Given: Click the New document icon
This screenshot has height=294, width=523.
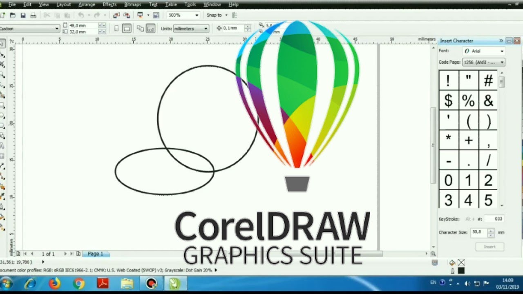Looking at the screenshot, I should (2, 15).
